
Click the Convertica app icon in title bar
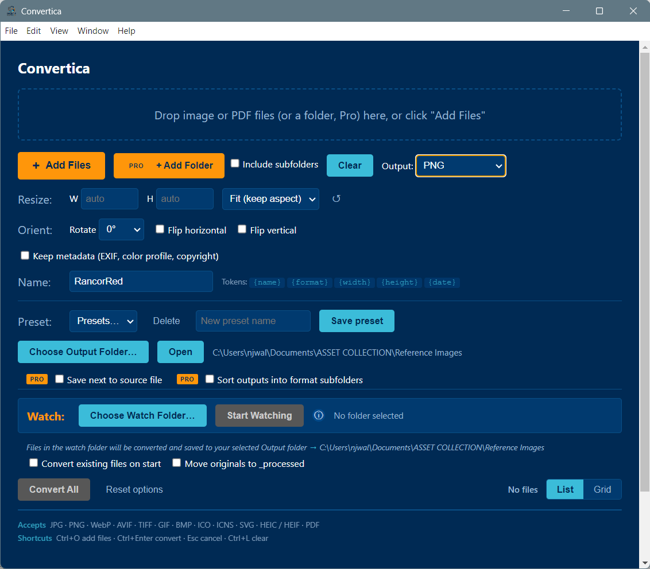11,11
